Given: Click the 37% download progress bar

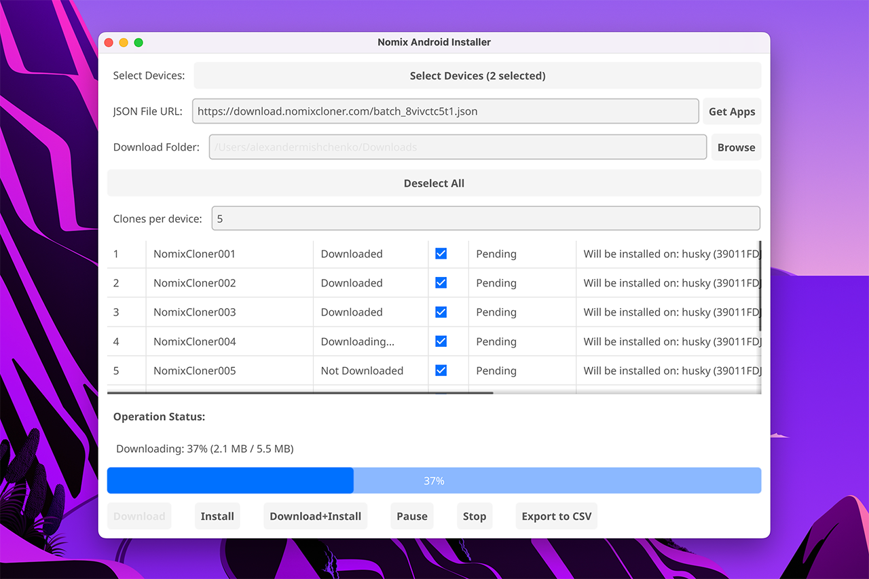Looking at the screenshot, I should pos(434,481).
